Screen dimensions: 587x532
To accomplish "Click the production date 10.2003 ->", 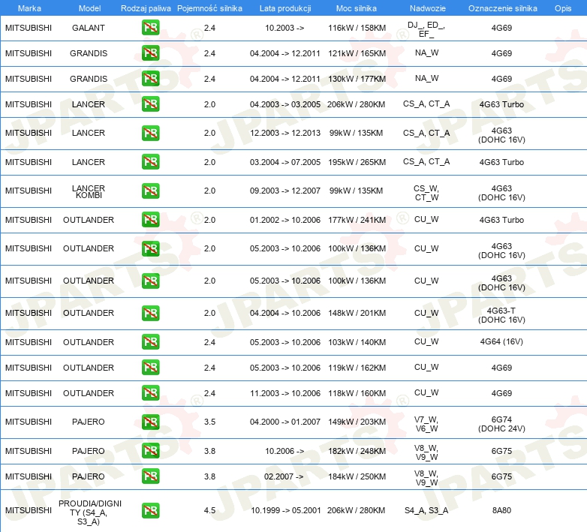I will (284, 28).
